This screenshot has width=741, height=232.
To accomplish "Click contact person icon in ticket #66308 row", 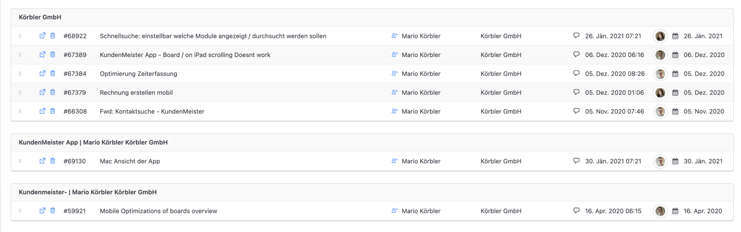I will click(x=394, y=111).
